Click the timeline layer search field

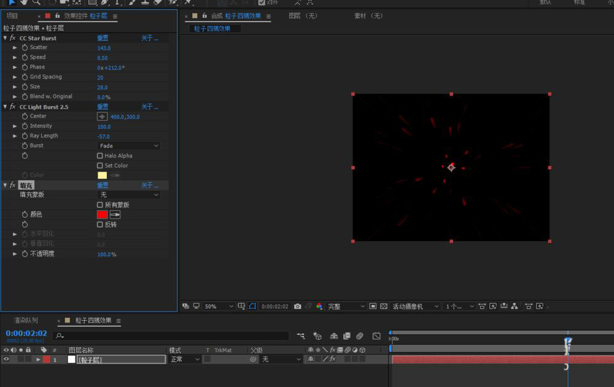pos(172,336)
